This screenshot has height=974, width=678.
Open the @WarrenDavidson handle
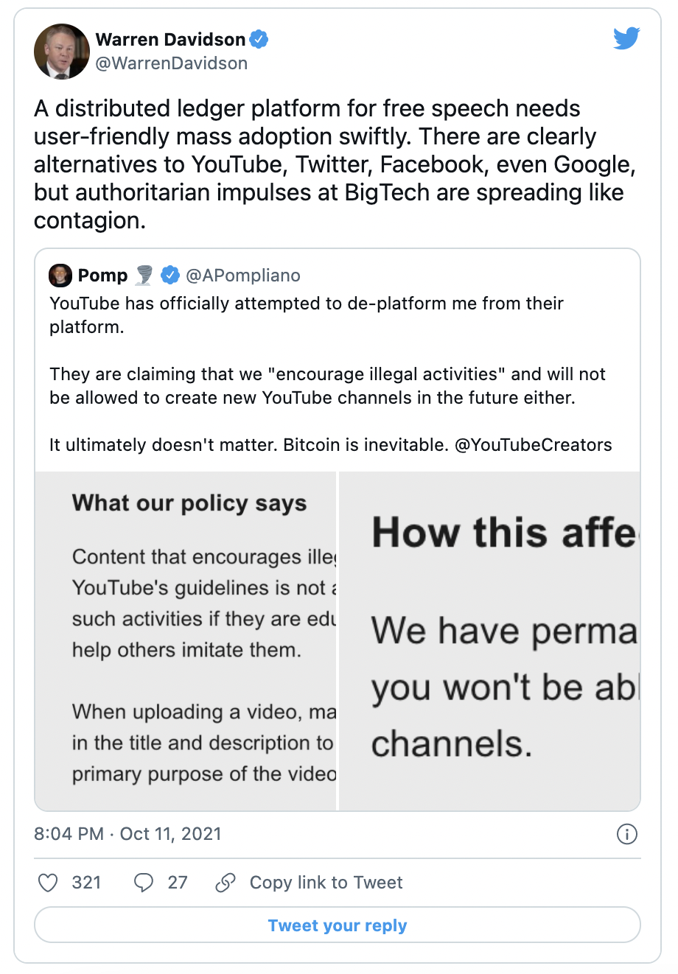pos(172,63)
